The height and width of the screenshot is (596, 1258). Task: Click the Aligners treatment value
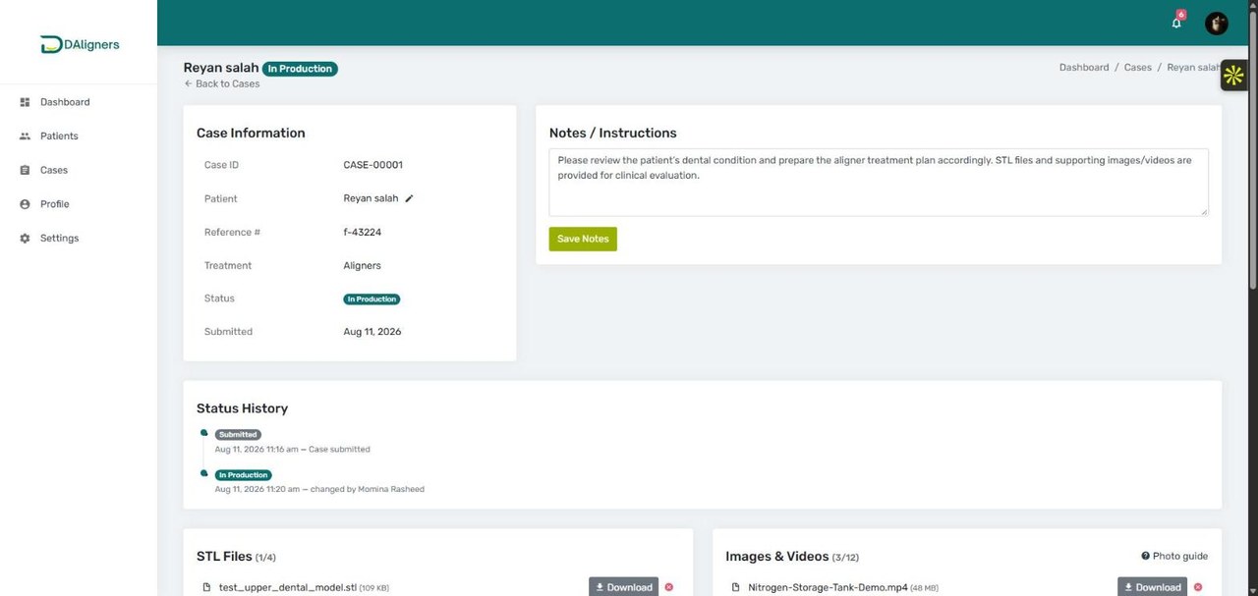[x=362, y=265]
